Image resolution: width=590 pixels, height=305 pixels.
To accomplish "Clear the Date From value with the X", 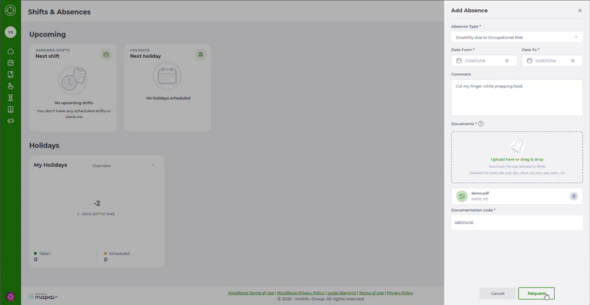I will point(507,61).
